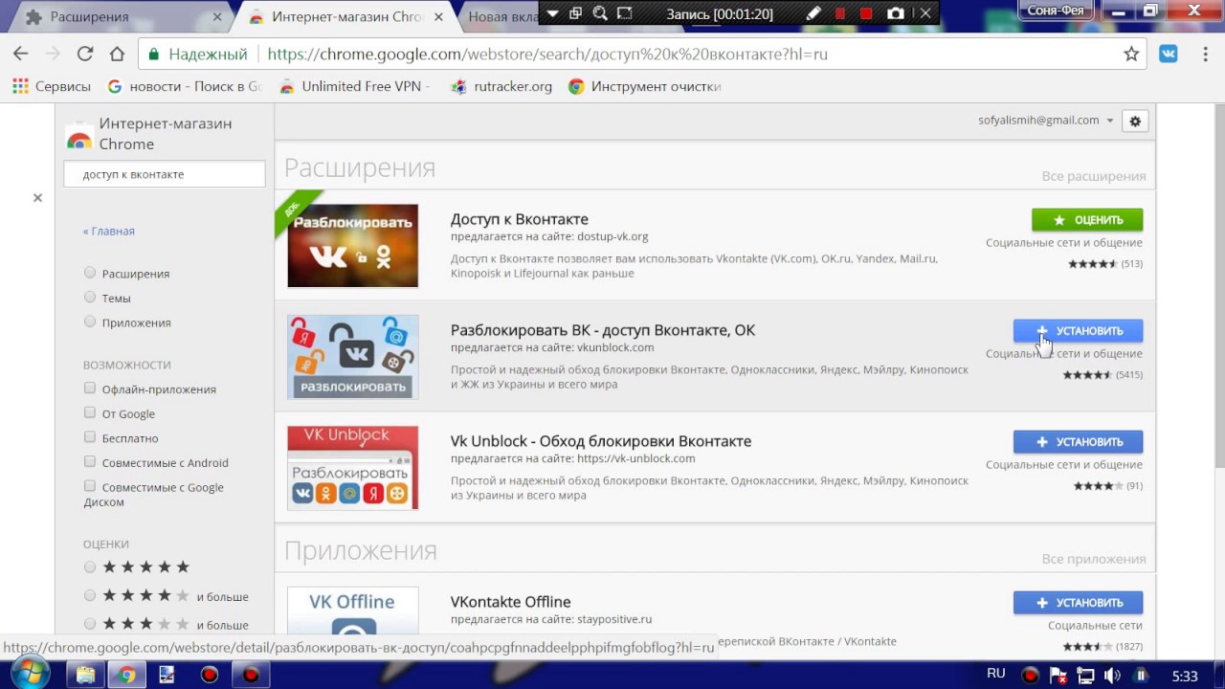The width and height of the screenshot is (1225, 689).
Task: Click the Соня-Фея profile button
Action: [x=1056, y=10]
